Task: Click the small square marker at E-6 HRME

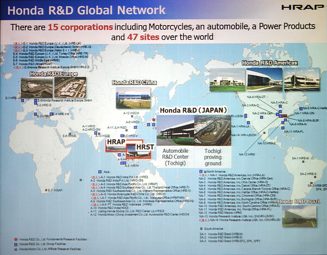Action: (x=70, y=134)
